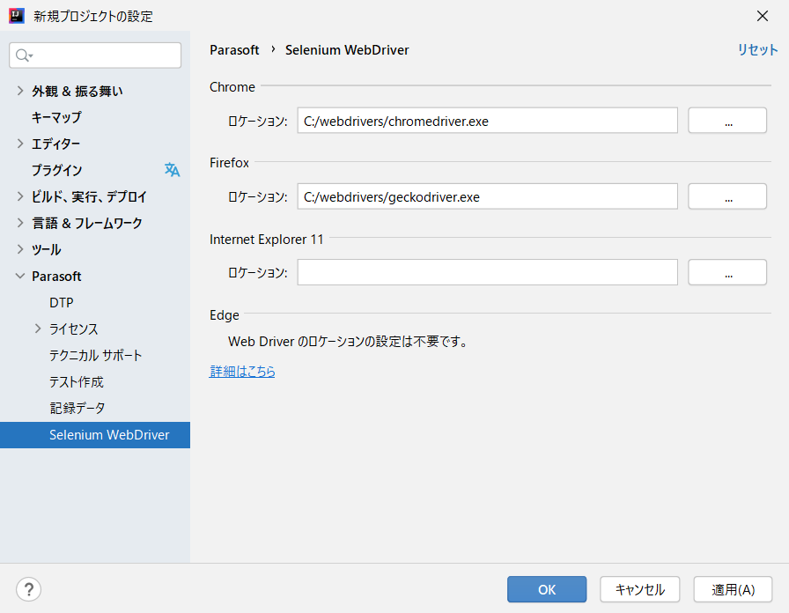Browse for Firefox geckodriver location
789x613 pixels.
point(727,196)
